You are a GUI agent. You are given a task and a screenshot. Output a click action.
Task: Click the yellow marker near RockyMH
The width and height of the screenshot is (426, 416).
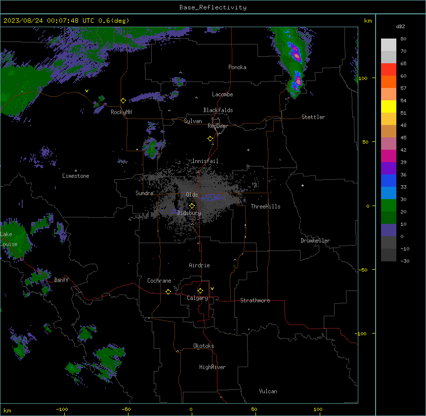124,101
